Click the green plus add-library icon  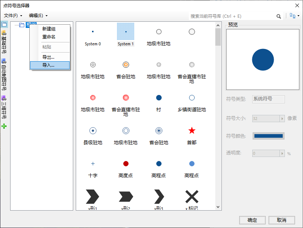click(4, 126)
